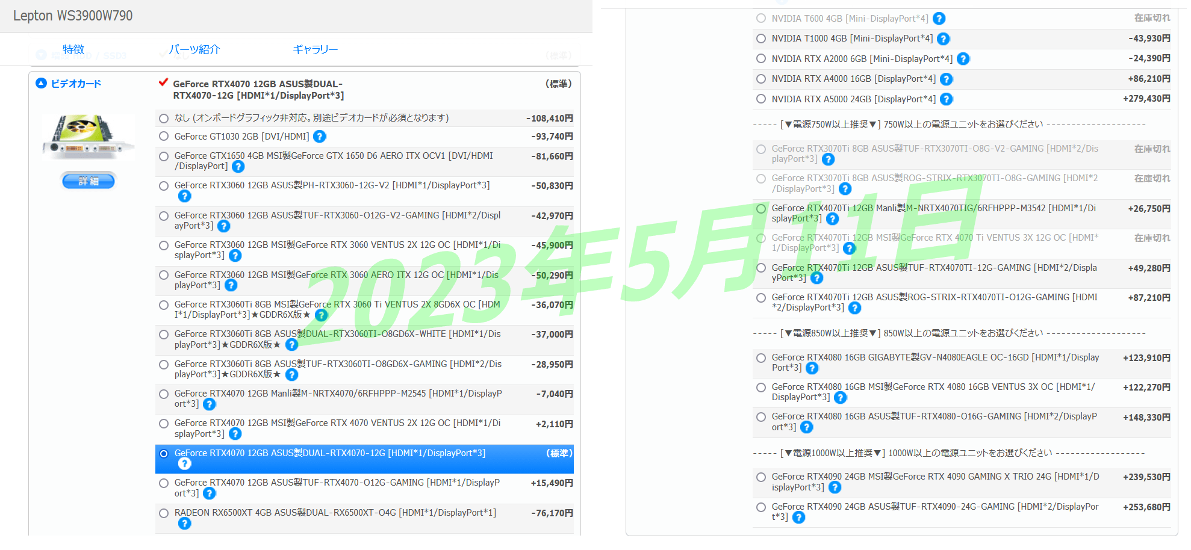Open help icon for NVIDIA T600 4GB
The height and width of the screenshot is (550, 1191).
tap(939, 19)
